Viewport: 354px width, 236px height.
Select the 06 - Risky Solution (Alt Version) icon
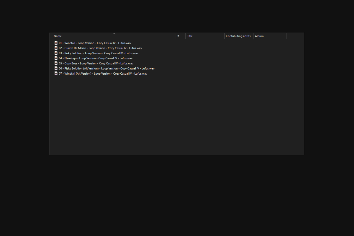click(x=56, y=68)
